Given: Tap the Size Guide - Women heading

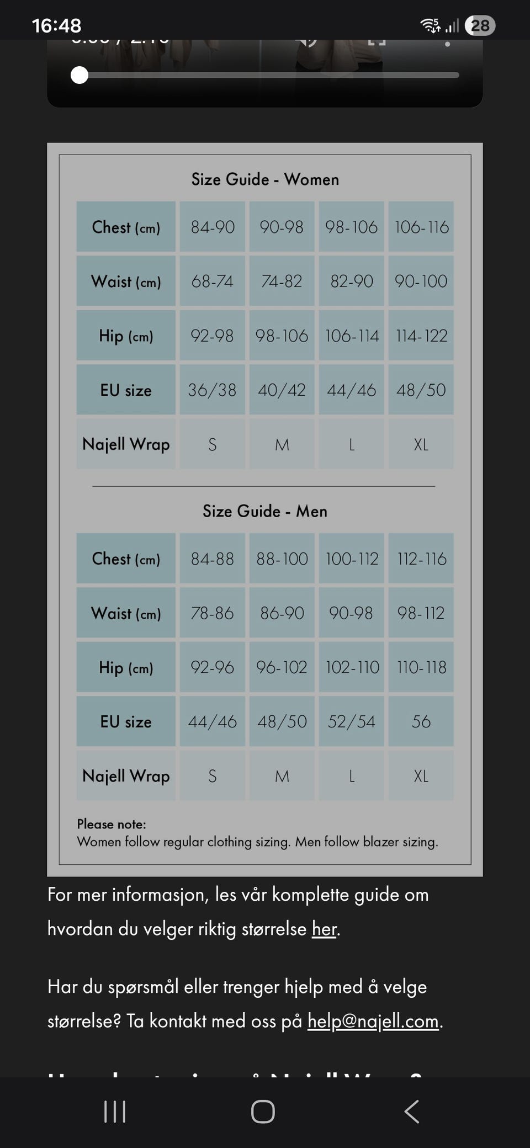Looking at the screenshot, I should tap(265, 179).
